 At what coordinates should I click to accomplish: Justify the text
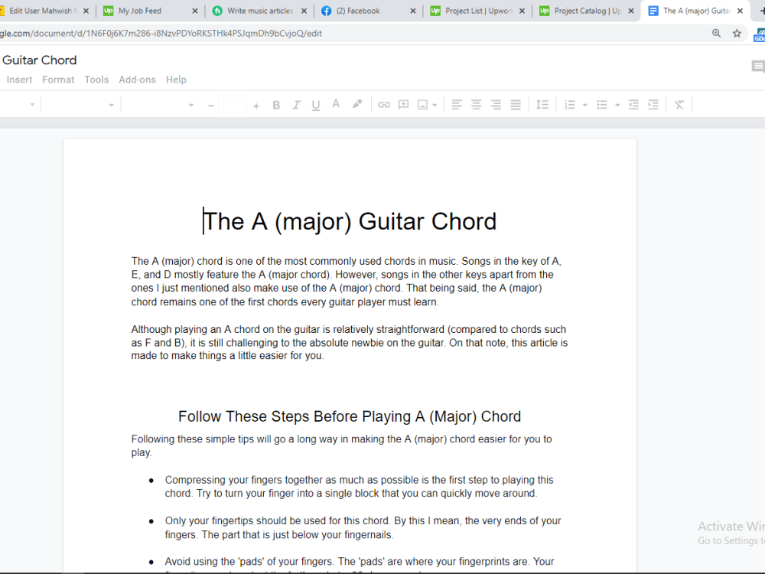(516, 104)
